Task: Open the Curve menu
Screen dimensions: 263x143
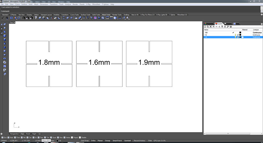Action: 17,4
